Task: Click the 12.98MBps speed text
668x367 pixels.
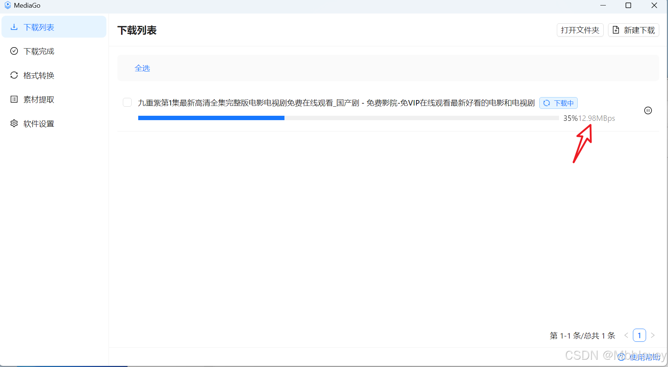Action: point(597,118)
